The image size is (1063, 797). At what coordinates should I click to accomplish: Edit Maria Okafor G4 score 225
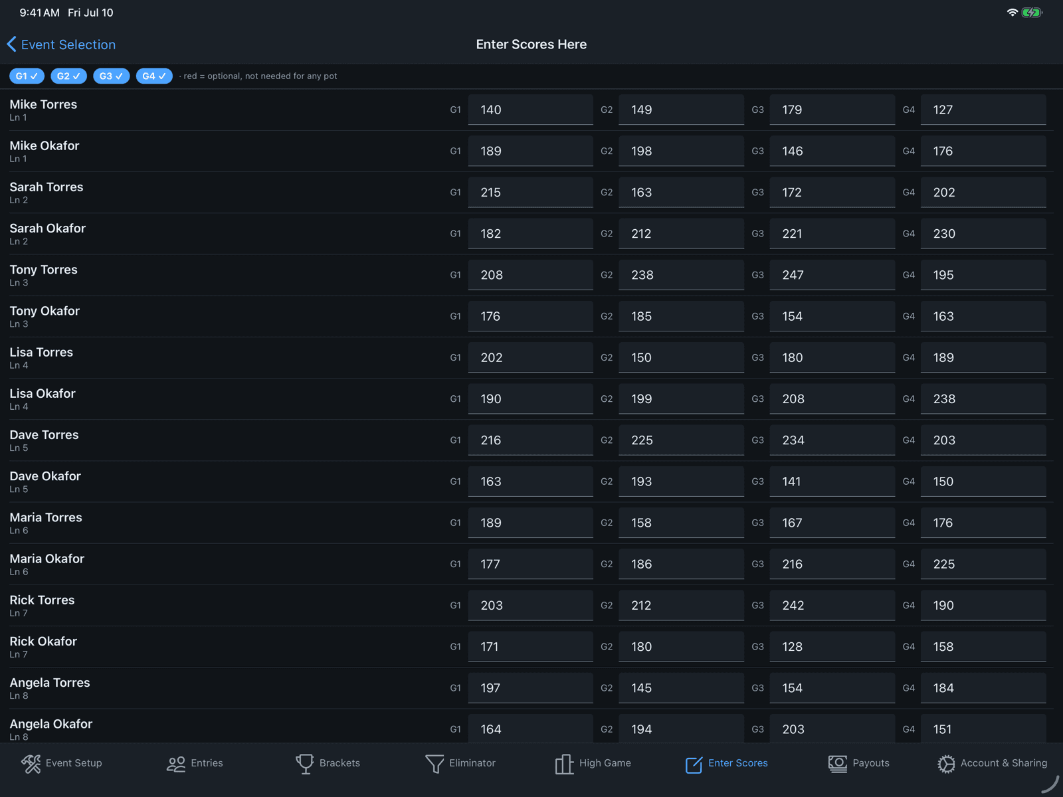click(983, 564)
